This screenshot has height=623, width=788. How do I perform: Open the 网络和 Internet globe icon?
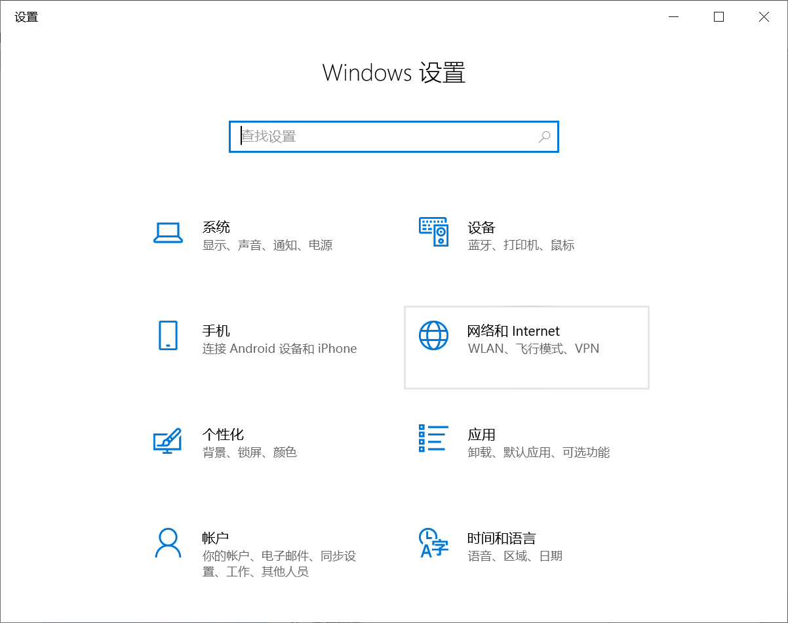tap(433, 335)
